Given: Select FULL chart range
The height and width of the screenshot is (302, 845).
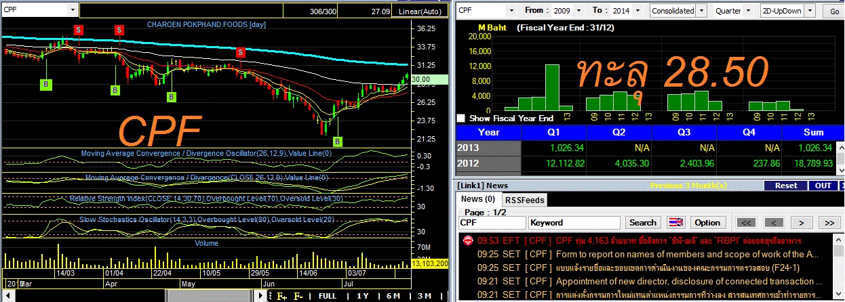Looking at the screenshot, I should (x=328, y=296).
